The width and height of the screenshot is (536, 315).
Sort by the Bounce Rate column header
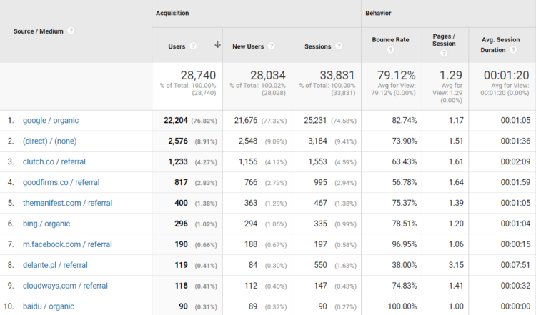(390, 39)
